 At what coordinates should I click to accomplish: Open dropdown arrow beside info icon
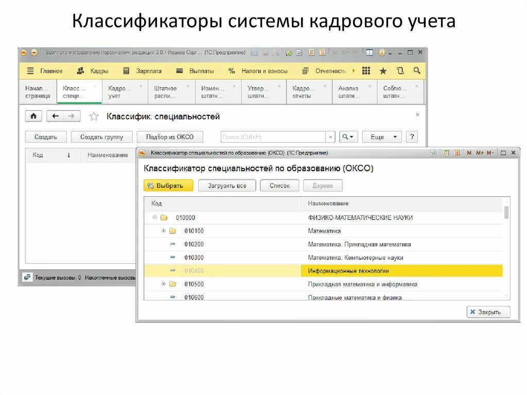coord(390,53)
